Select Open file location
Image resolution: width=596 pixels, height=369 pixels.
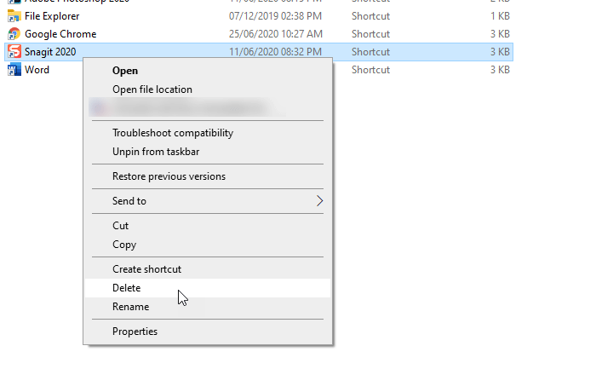point(152,89)
